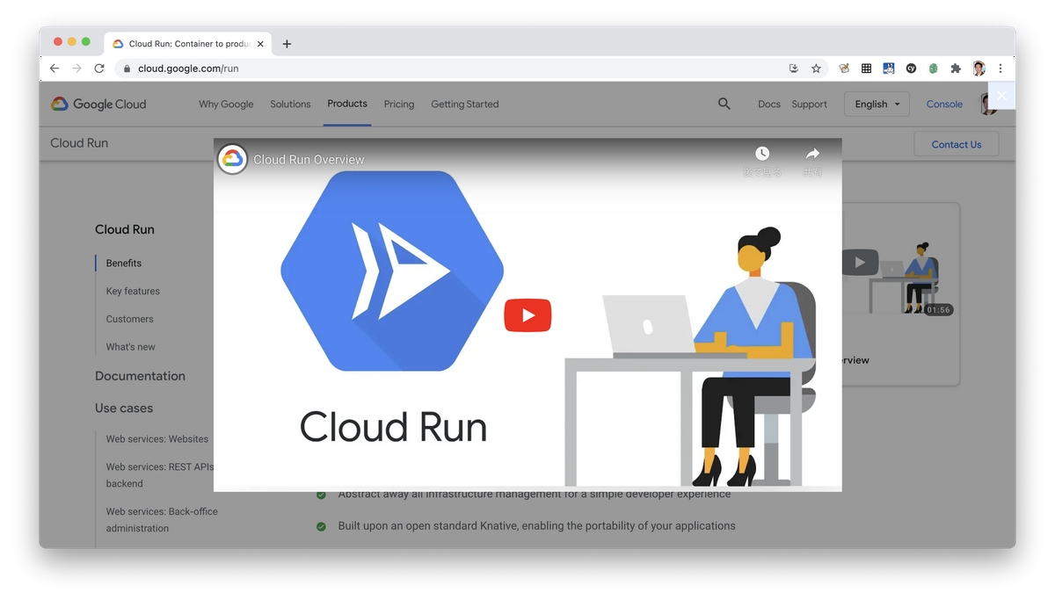Click the Contact Us button

[x=957, y=144]
